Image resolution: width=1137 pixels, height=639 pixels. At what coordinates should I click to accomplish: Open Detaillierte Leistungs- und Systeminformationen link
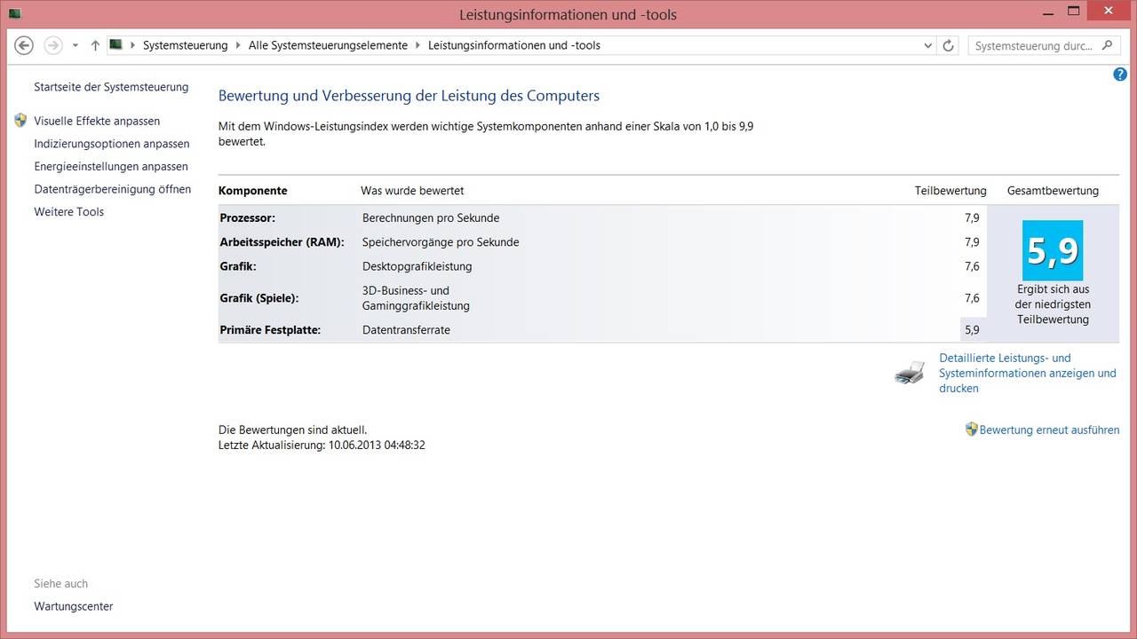pos(1028,373)
